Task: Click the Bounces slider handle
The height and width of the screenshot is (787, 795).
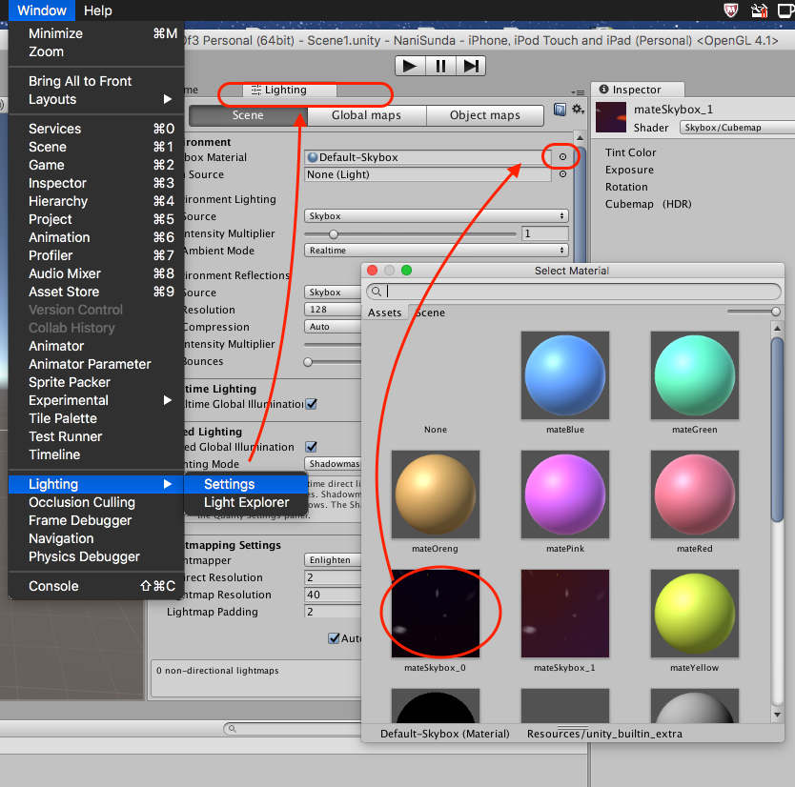Action: (308, 362)
